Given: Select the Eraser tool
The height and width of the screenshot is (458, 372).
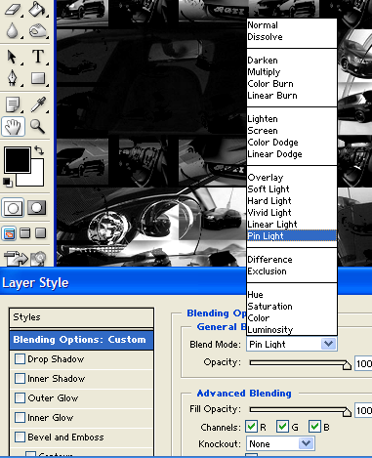Looking at the screenshot, I should (13, 9).
